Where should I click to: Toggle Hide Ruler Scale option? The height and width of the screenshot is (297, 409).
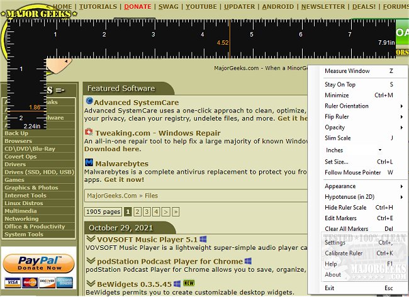click(359, 207)
